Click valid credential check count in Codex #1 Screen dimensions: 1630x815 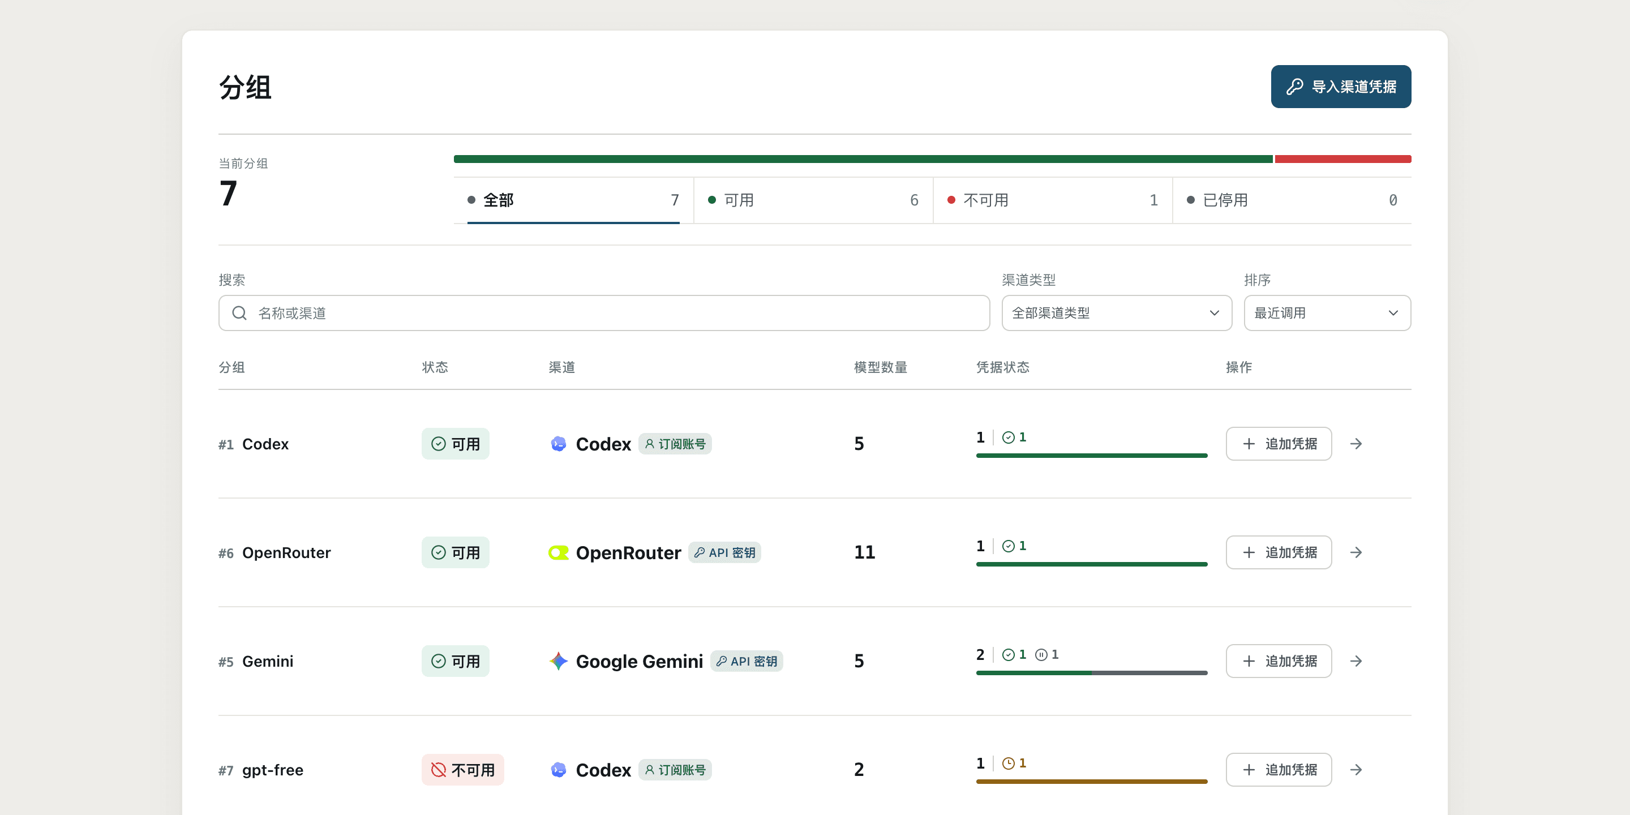[x=1014, y=437]
